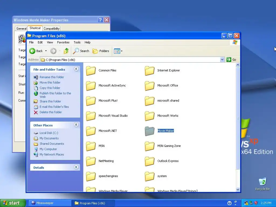Click the Go button next to address bar
The width and height of the screenshot is (276, 207).
231,60
